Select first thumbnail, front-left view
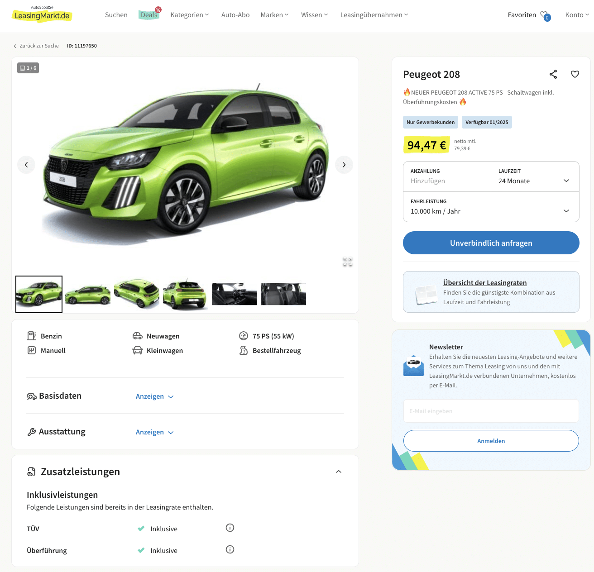The width and height of the screenshot is (594, 572). coord(39,294)
